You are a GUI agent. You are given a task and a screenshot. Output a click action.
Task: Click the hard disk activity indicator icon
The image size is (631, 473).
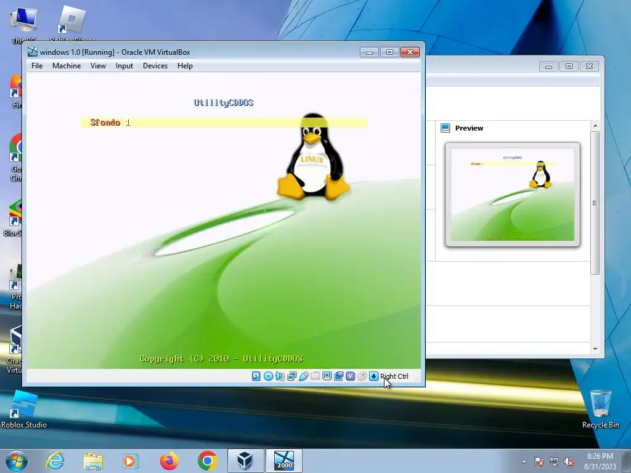coord(256,376)
